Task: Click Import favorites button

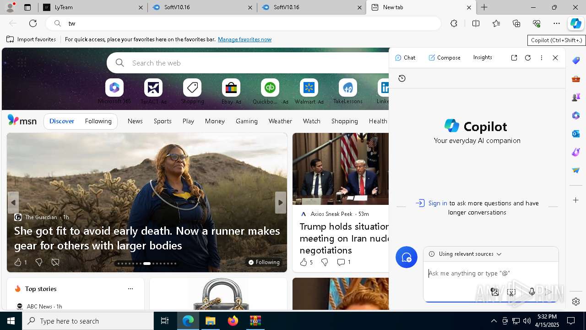Action: tap(31, 39)
